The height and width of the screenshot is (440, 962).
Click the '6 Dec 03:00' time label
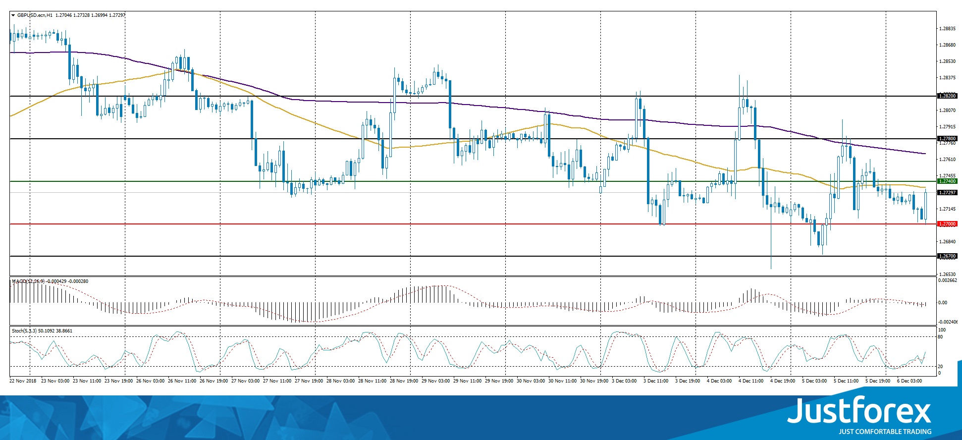click(910, 381)
